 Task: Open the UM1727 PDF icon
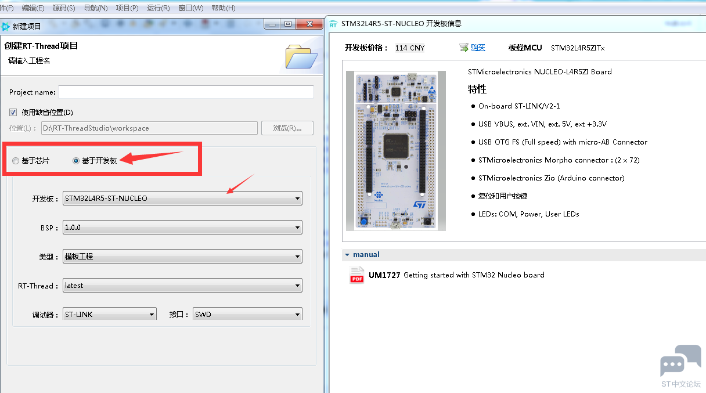356,275
